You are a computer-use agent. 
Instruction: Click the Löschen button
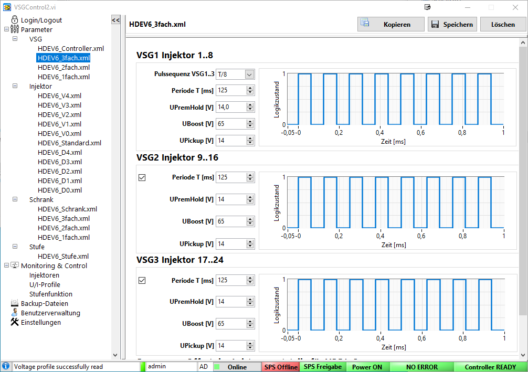[503, 24]
